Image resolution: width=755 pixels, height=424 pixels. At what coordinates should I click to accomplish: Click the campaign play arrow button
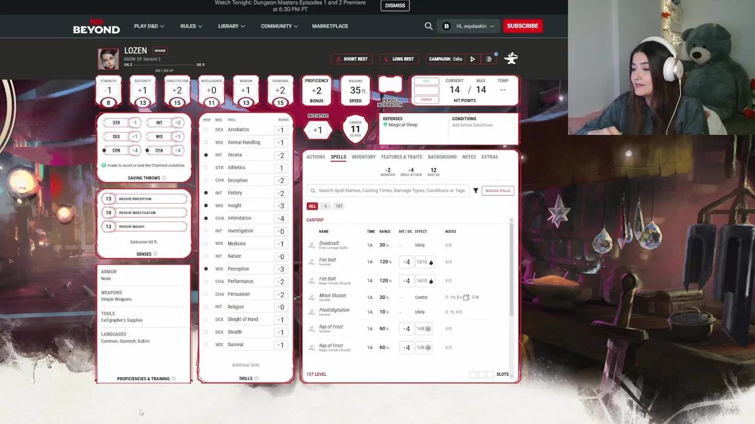pos(472,59)
